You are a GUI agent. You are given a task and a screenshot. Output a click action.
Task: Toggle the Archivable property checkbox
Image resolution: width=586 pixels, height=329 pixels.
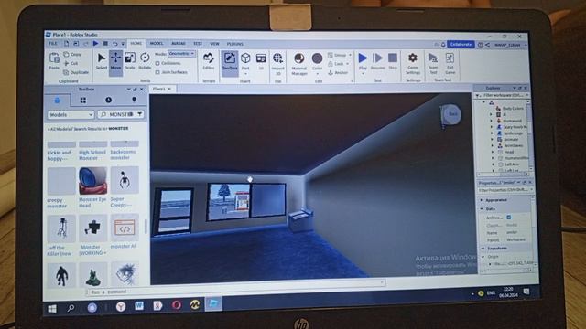coord(509,218)
